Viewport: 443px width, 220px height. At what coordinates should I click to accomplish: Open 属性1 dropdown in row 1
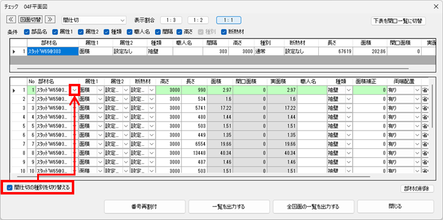(100, 90)
